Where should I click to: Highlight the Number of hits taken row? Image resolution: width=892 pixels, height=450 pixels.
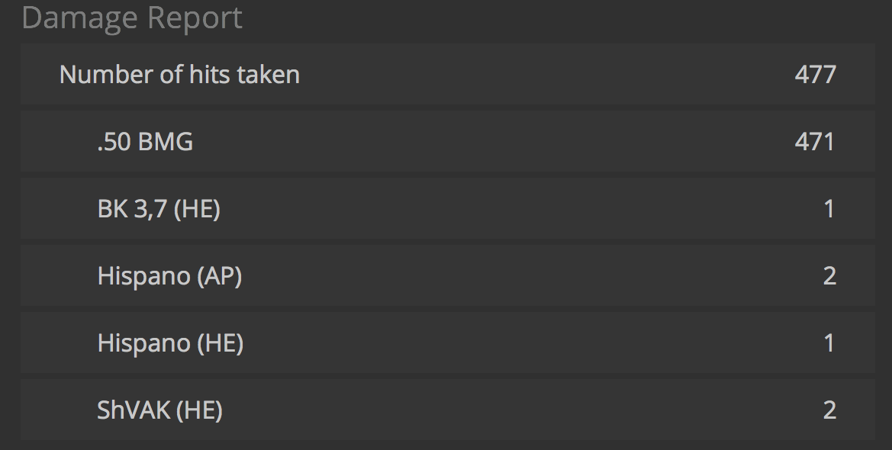click(x=458, y=75)
